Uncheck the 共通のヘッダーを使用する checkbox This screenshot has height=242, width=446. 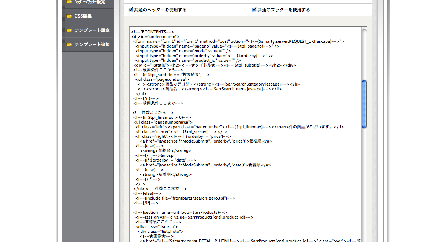point(131,10)
